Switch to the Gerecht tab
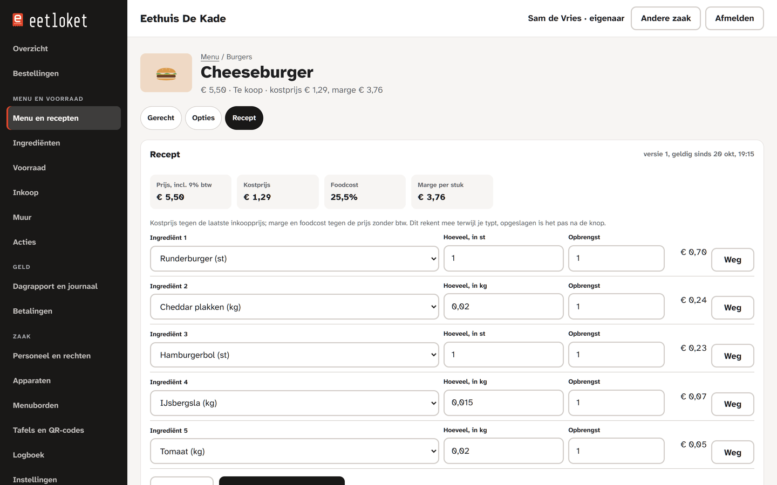 tap(161, 118)
